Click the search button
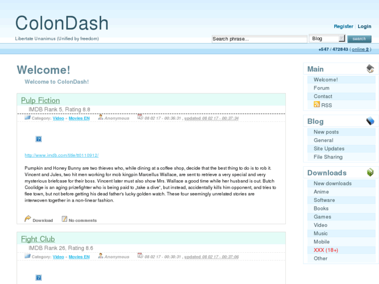 point(359,39)
